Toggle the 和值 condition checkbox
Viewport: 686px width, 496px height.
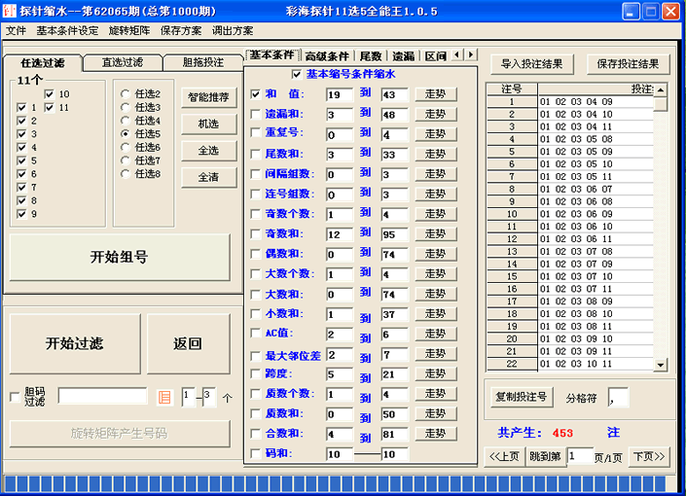(256, 94)
